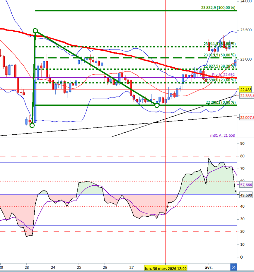Viewport: 254px width, 272px height.
Task: Click the 27 date label on time axis
Action: [x=132, y=267]
